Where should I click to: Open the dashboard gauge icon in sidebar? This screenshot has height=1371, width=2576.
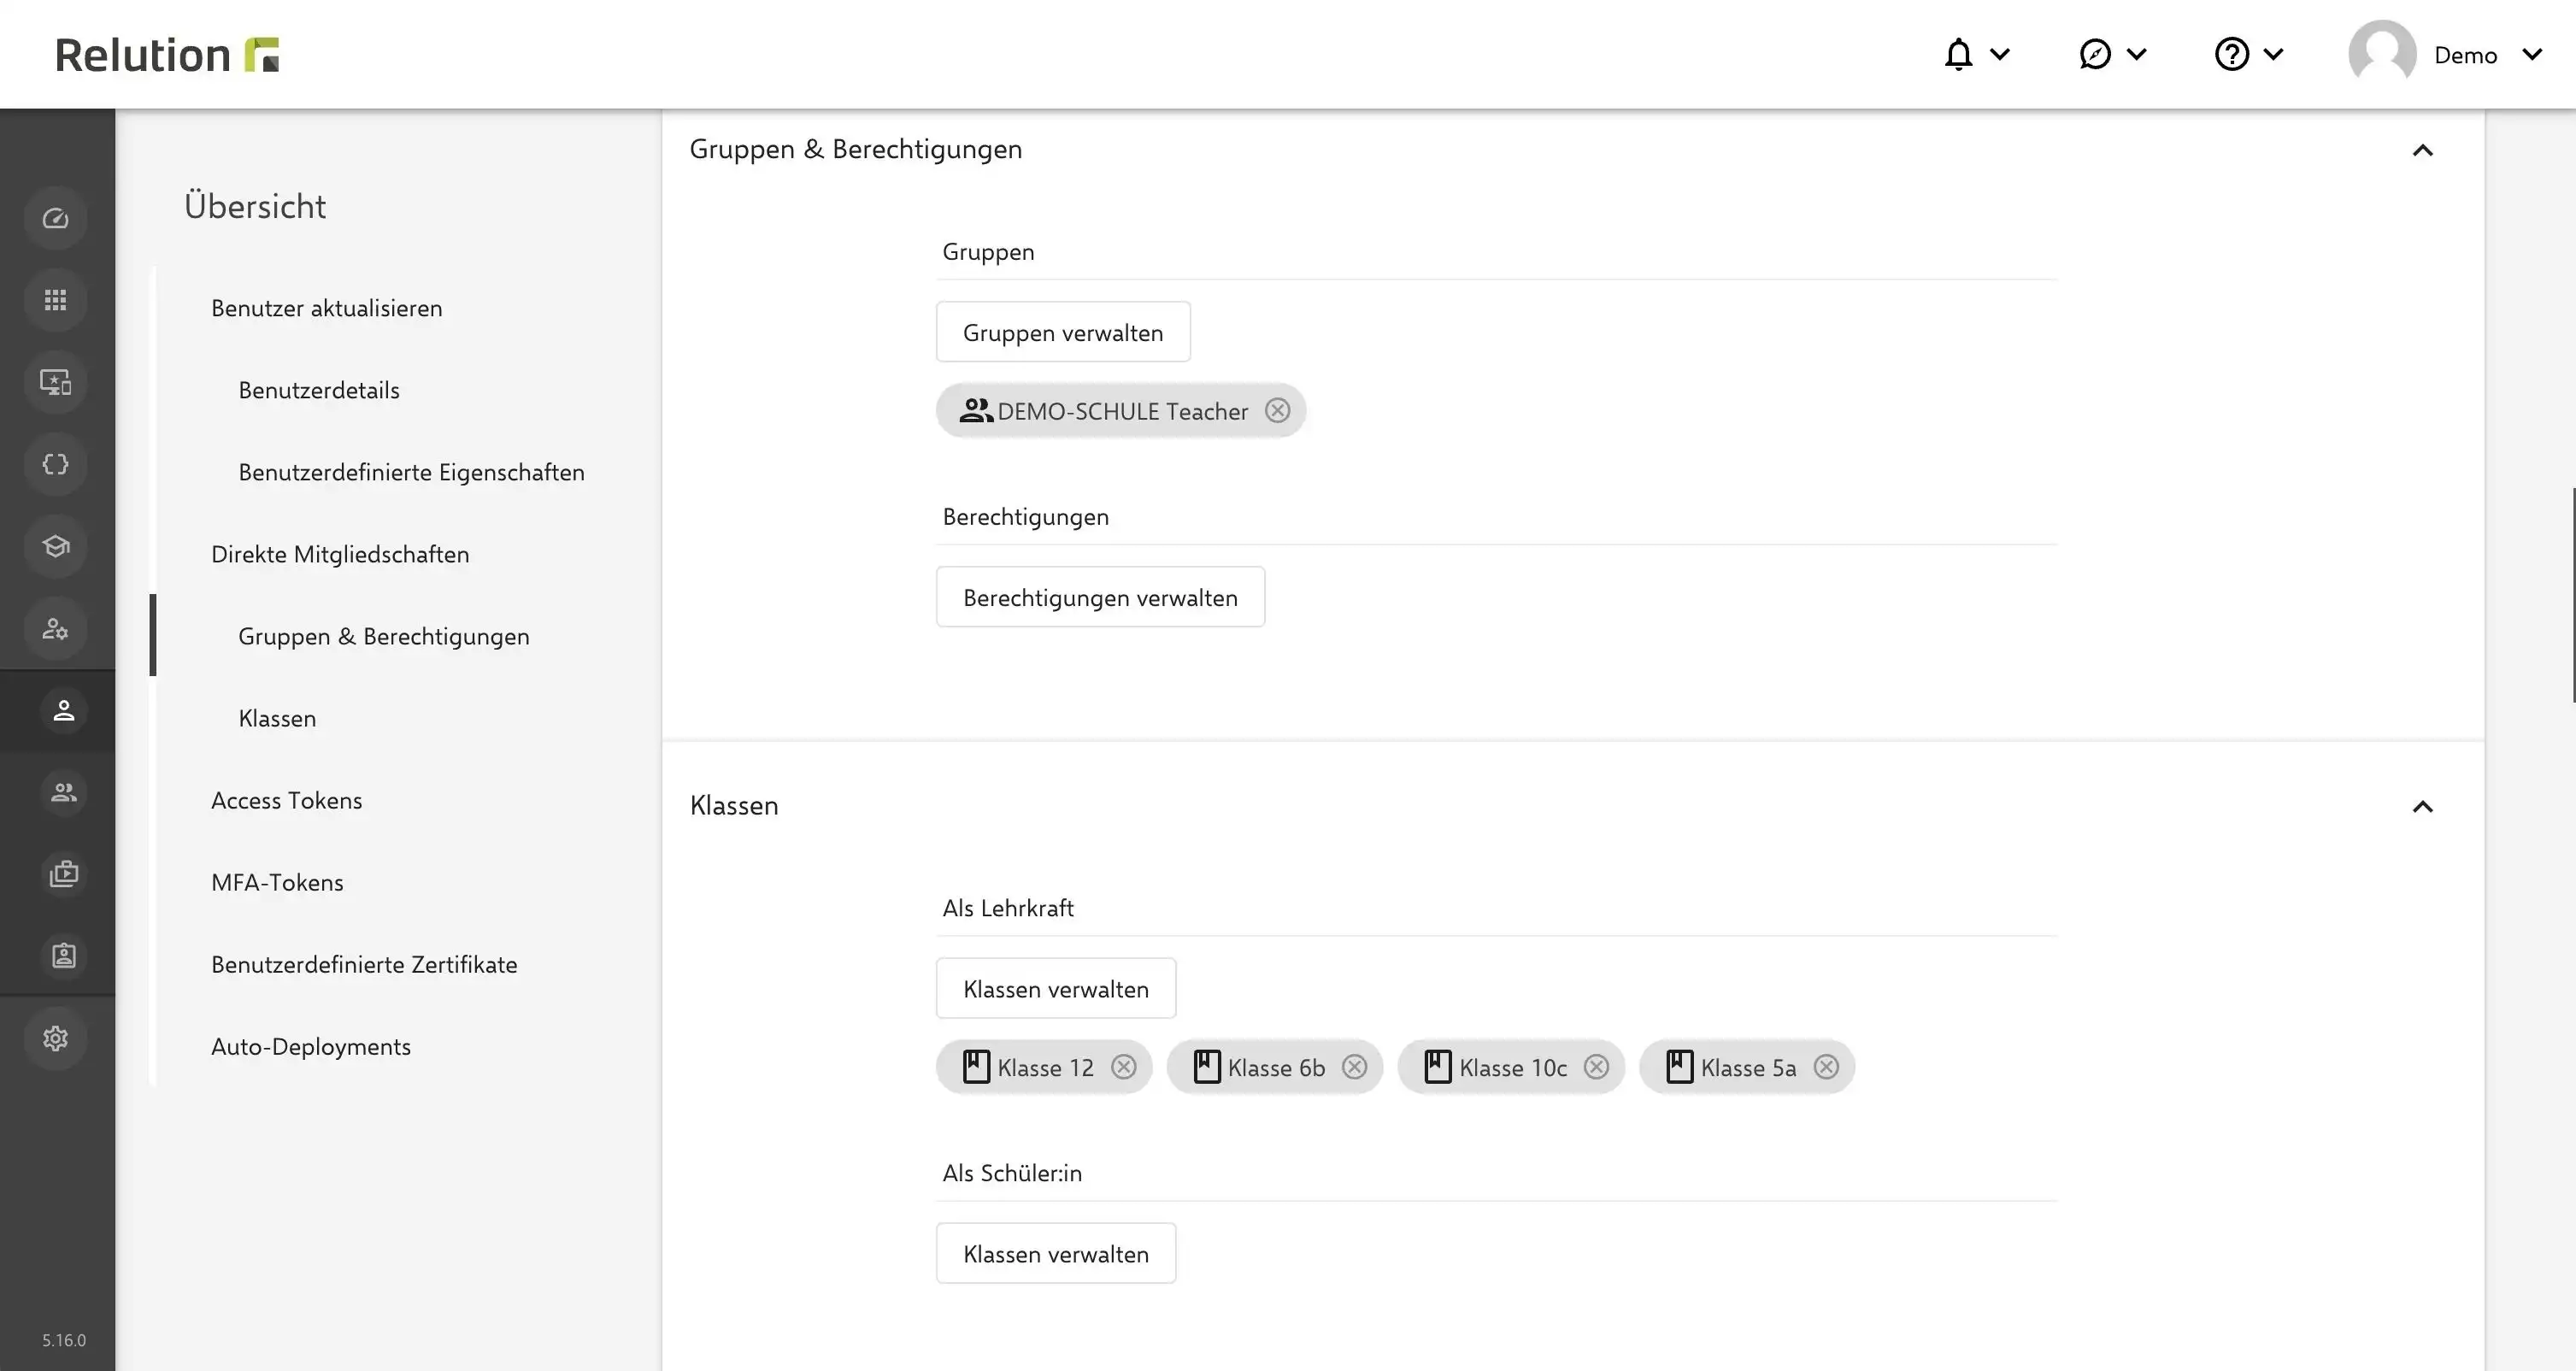point(56,218)
